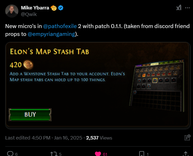
Task: Open the @pathofexile mention link
Action: 60,26
